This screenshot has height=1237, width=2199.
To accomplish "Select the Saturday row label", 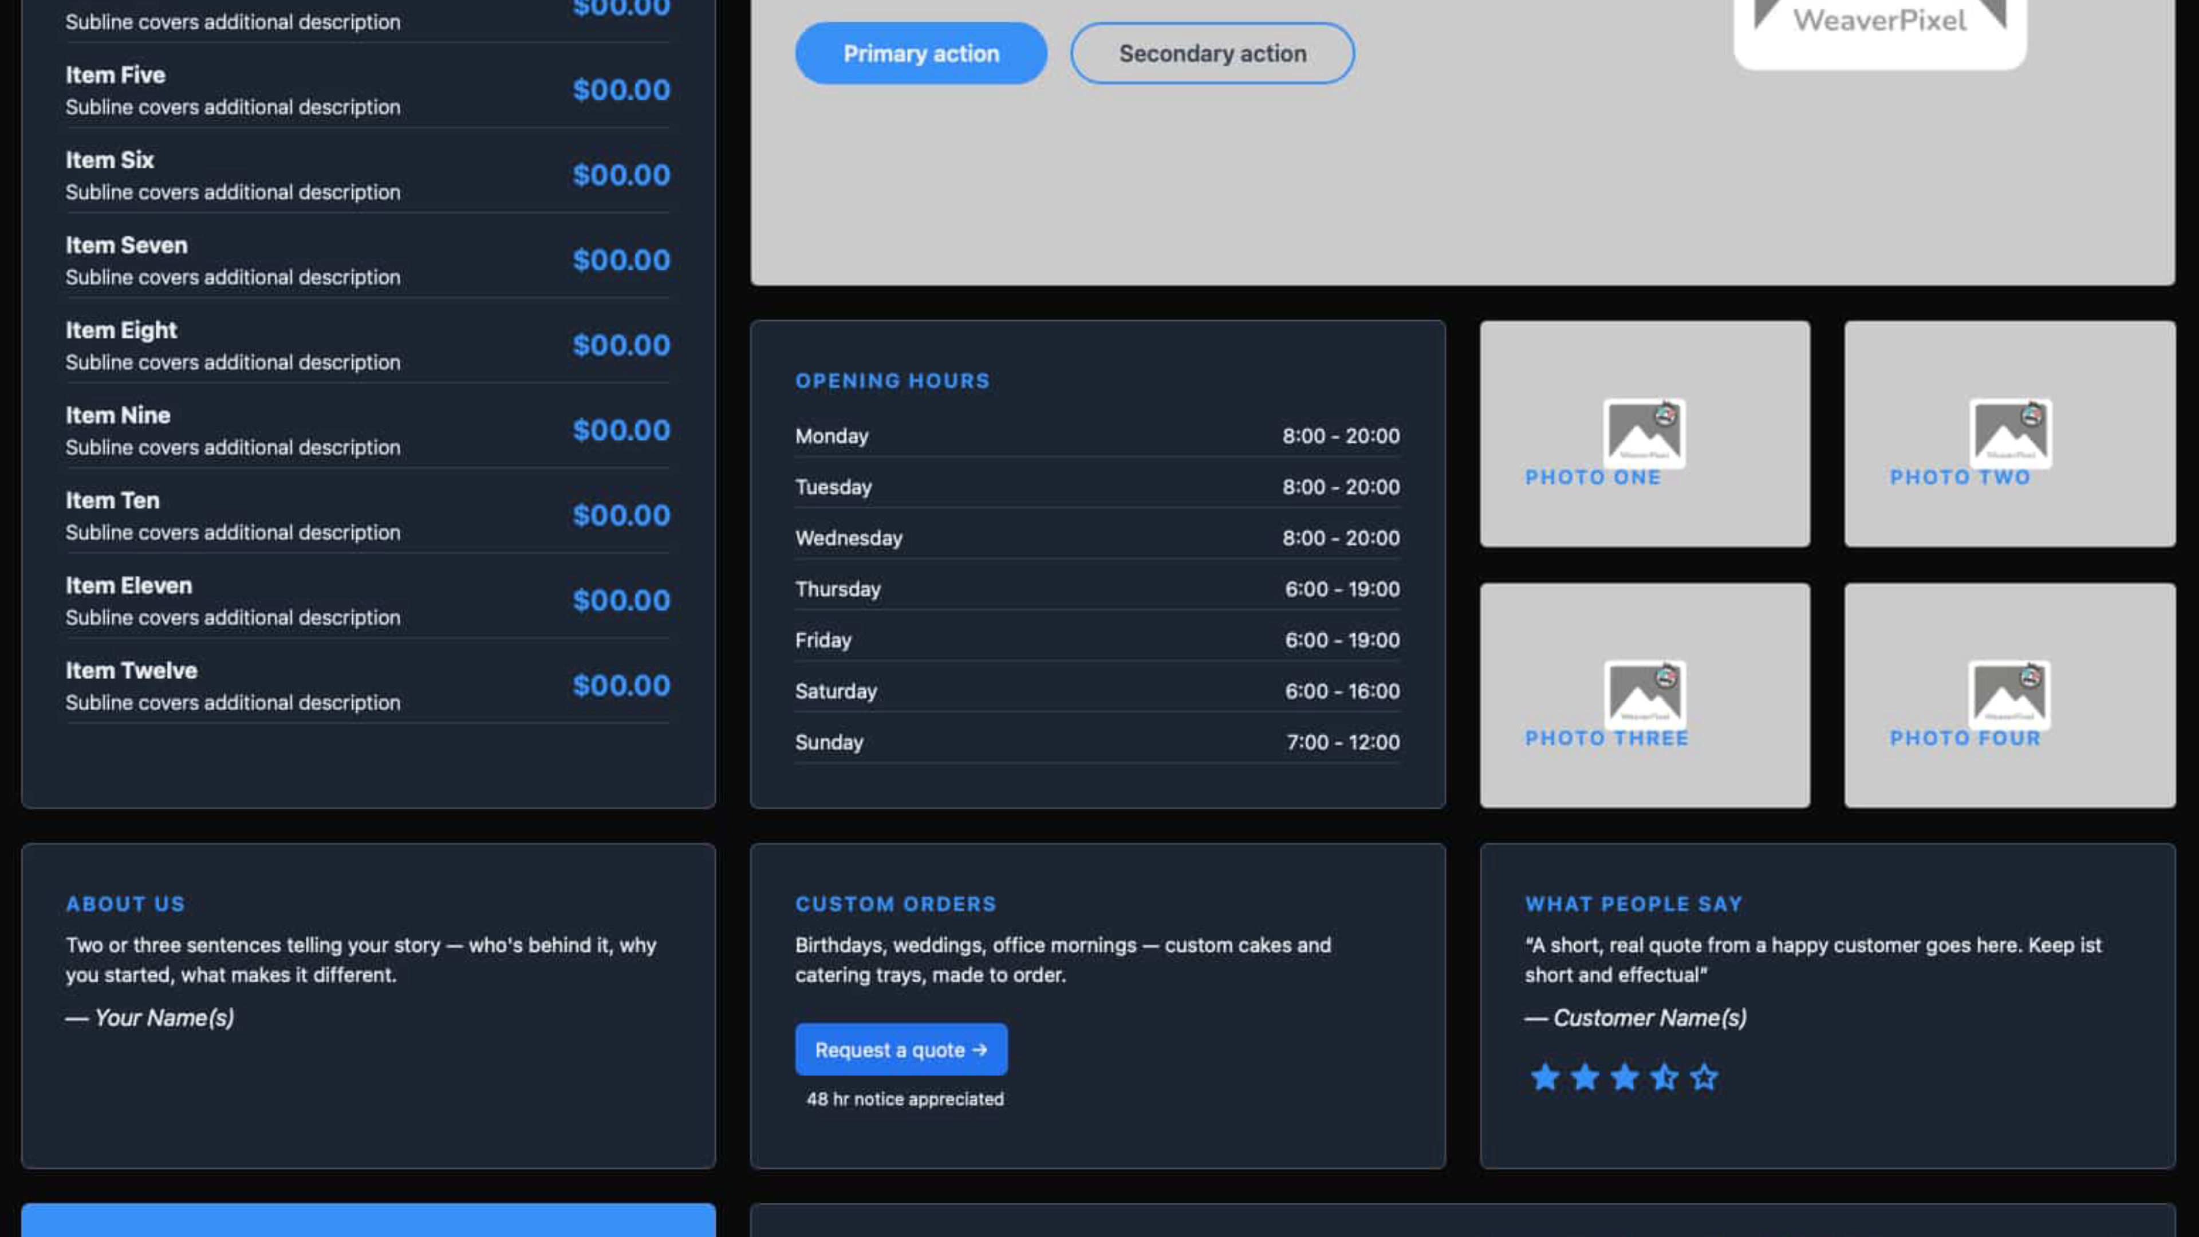I will click(836, 691).
